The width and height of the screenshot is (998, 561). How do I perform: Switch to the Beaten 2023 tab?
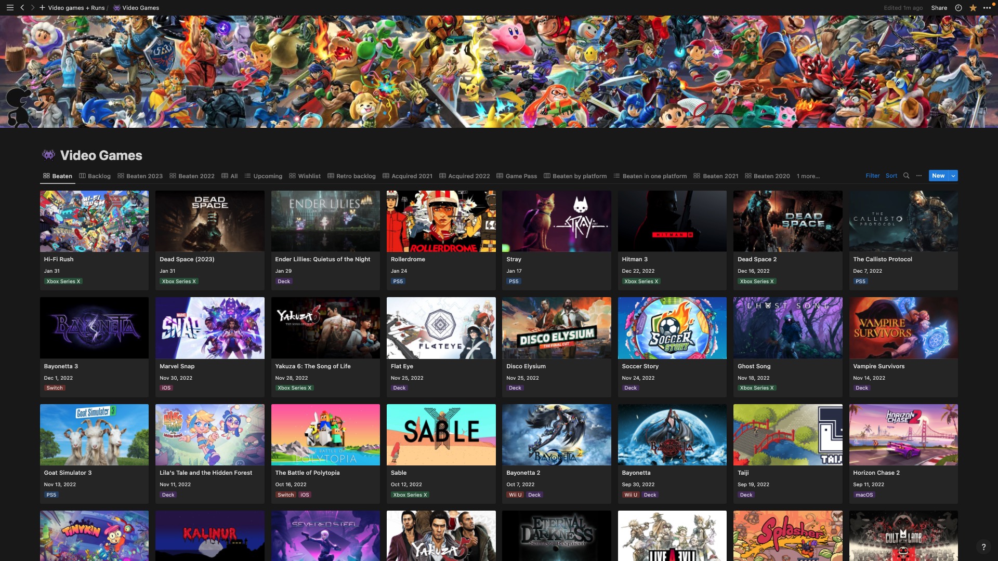click(x=140, y=176)
